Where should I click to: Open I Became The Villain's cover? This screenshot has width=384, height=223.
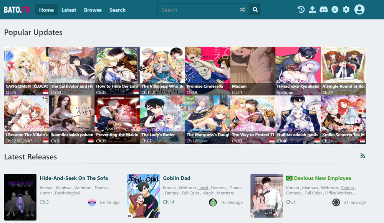[26, 120]
